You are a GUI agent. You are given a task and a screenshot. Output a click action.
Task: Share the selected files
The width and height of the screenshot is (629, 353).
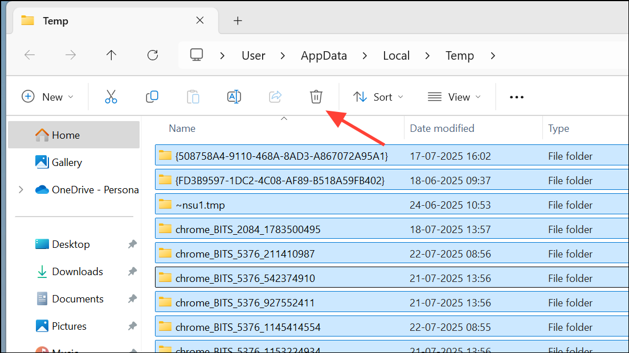point(275,97)
